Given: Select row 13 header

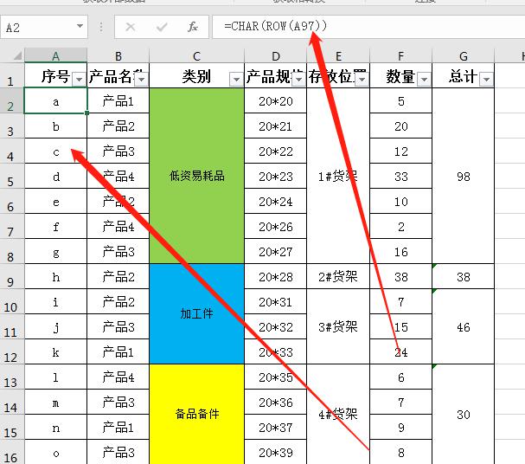Looking at the screenshot, I should 12,377.
